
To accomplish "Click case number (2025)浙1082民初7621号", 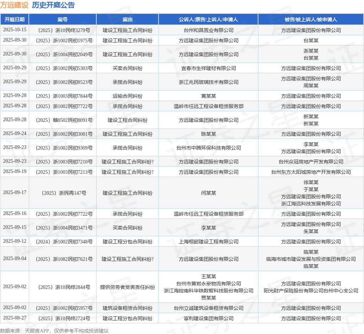I will (x=64, y=259).
